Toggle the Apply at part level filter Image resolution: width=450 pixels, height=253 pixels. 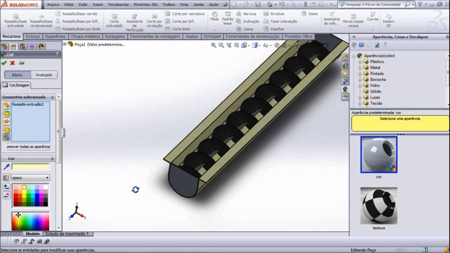tap(6, 105)
